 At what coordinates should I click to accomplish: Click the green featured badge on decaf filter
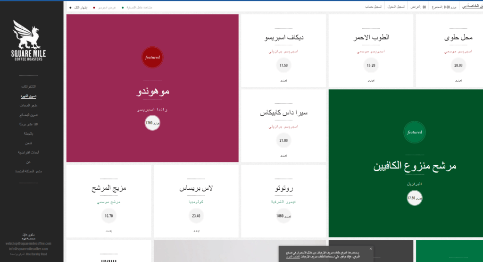(415, 132)
